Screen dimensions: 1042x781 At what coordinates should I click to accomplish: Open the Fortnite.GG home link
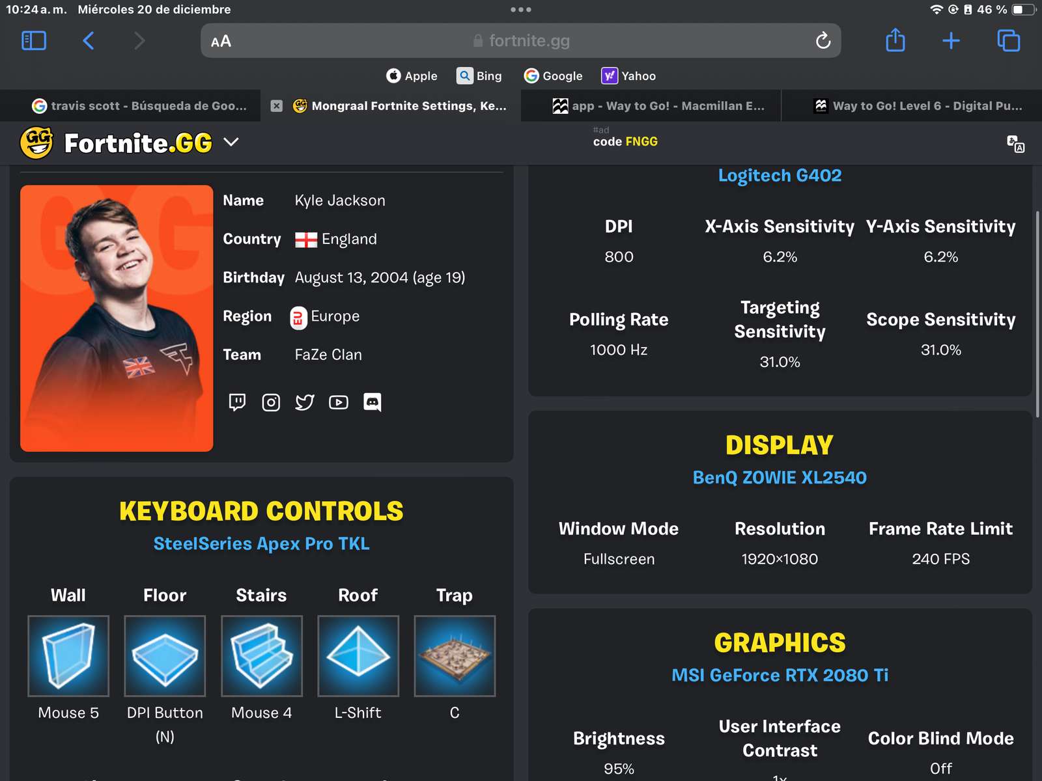pyautogui.click(x=138, y=143)
